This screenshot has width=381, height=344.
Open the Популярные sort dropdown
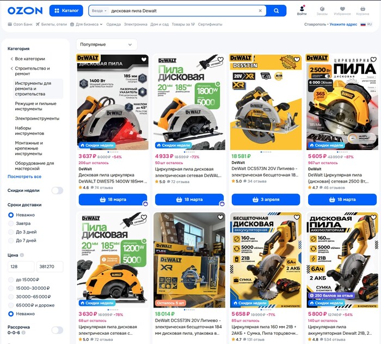point(107,45)
